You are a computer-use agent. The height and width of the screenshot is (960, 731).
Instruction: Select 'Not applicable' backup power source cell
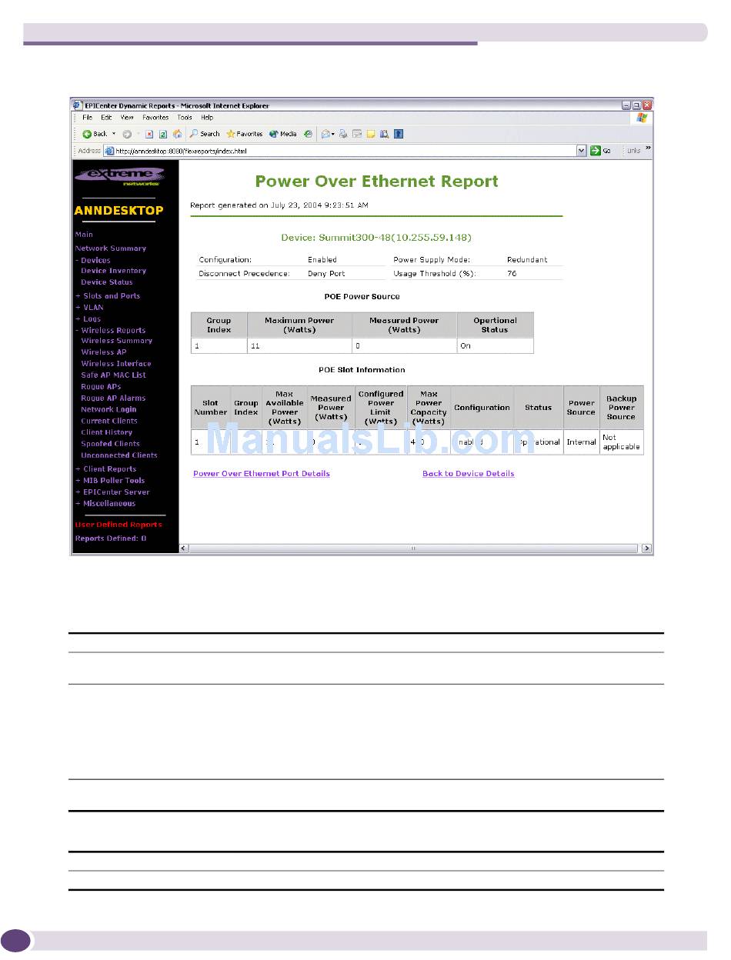tap(622, 442)
